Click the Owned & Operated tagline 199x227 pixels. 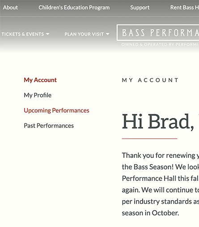(160, 44)
